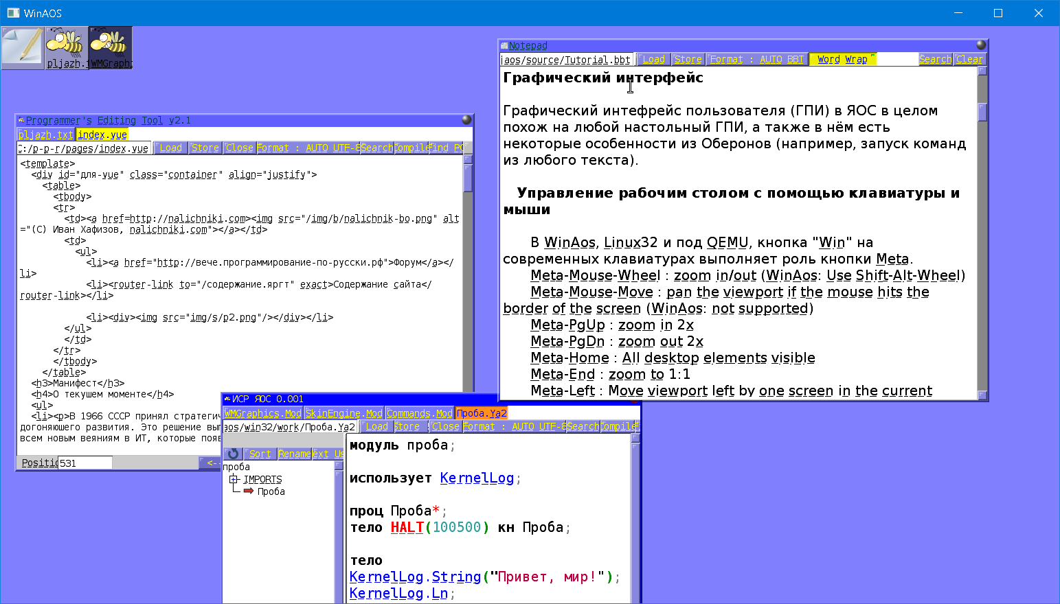Click the red arrow icon beside Проба
The width and height of the screenshot is (1060, 604).
coord(249,491)
